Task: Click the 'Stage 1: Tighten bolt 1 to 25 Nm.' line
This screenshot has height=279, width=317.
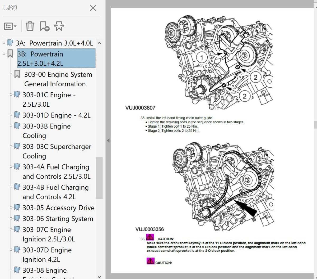Action: pos(173,126)
